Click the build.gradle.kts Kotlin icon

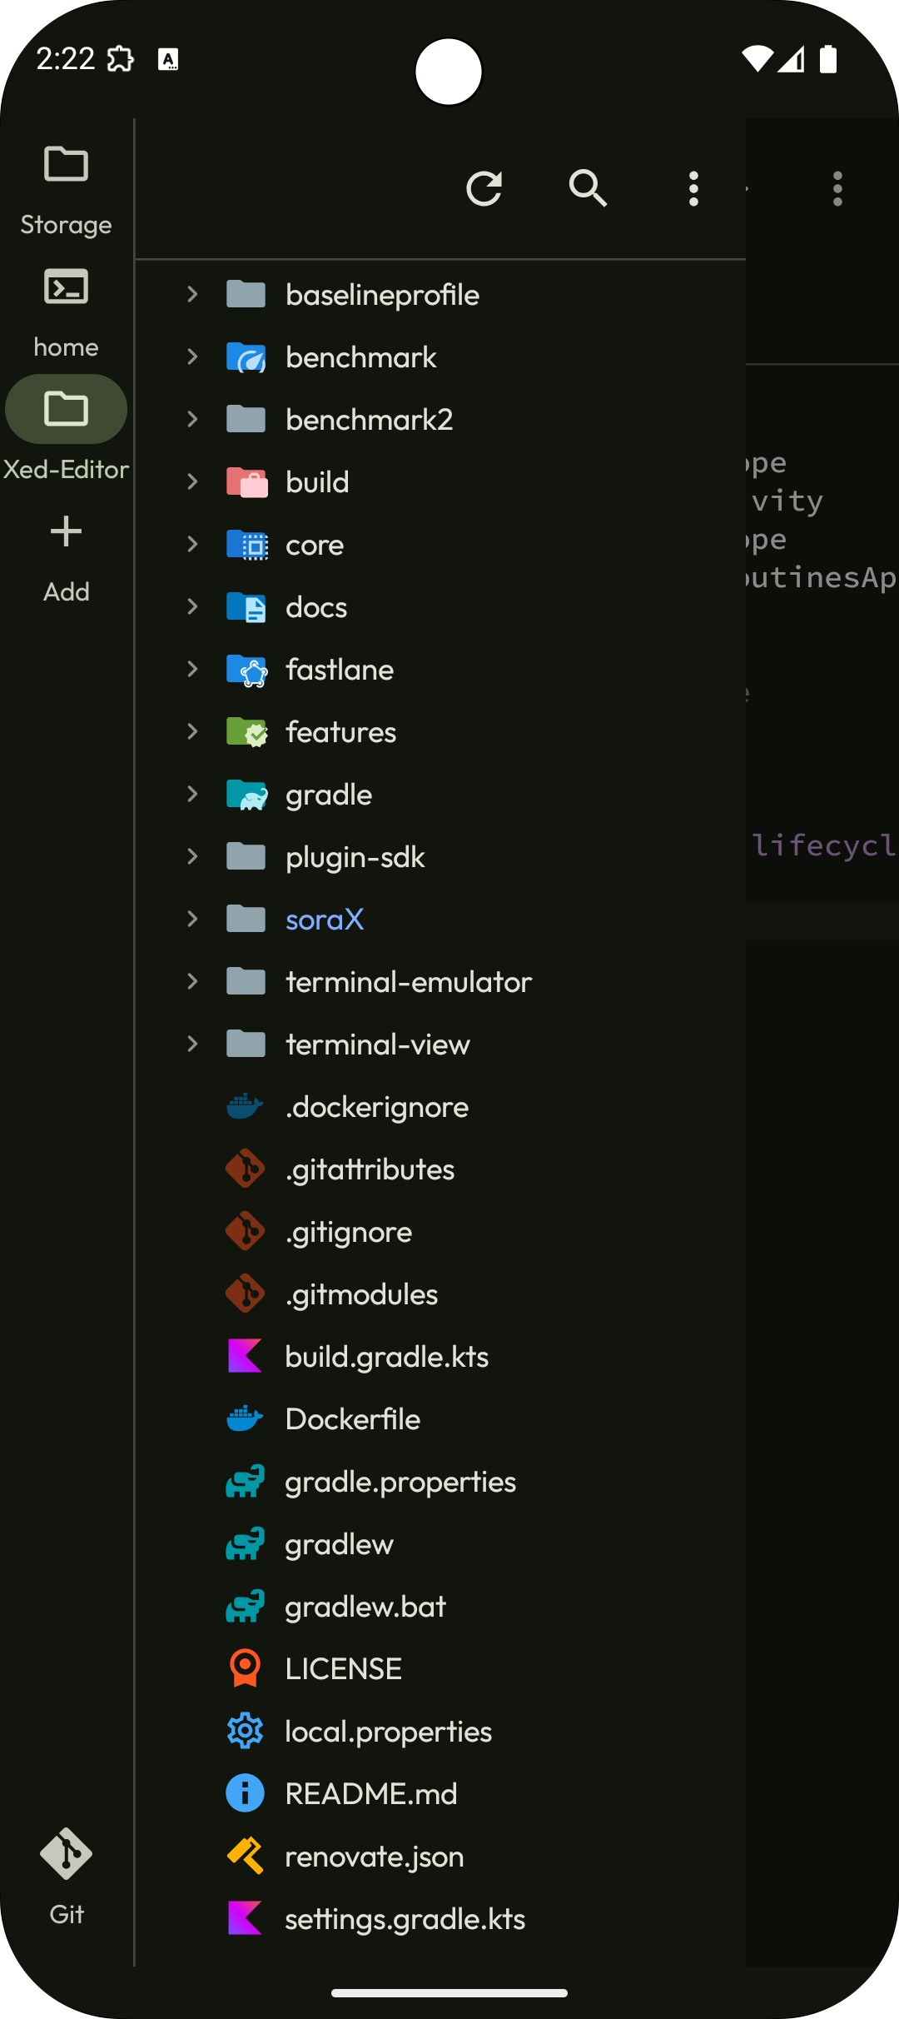pos(246,1356)
